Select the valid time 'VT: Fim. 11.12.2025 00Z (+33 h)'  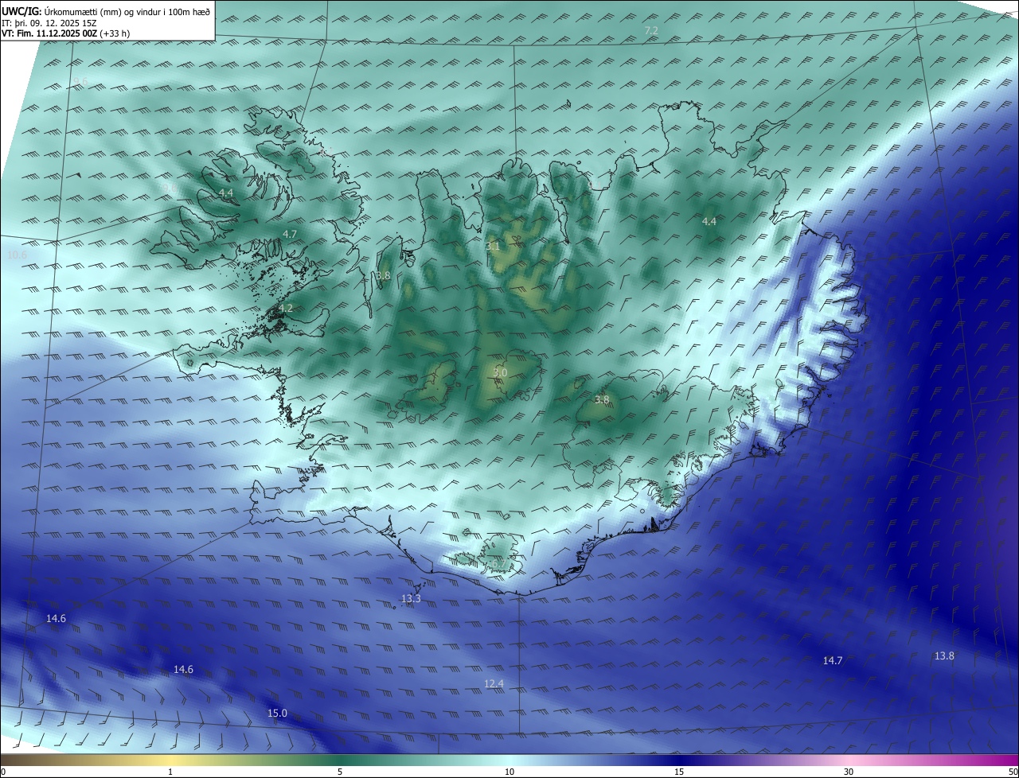(x=66, y=33)
